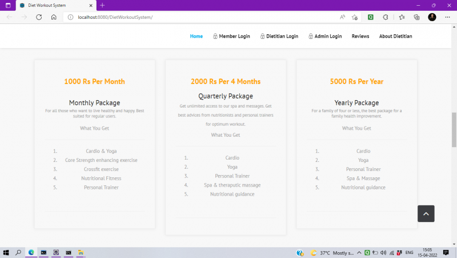Image resolution: width=457 pixels, height=258 pixels.
Task: Open the Windows Start menu
Action: 6,252
